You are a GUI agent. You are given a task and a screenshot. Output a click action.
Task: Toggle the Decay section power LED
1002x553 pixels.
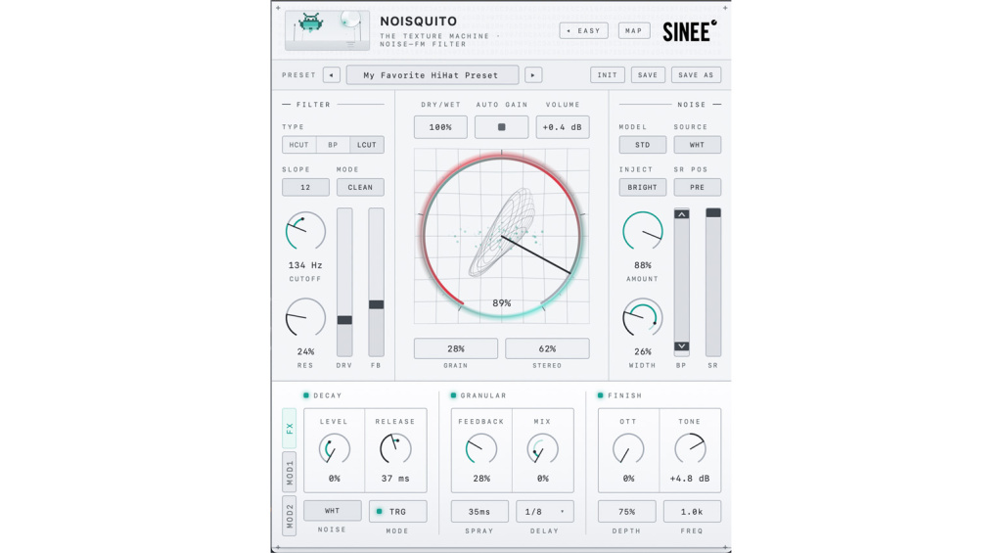pyautogui.click(x=306, y=395)
